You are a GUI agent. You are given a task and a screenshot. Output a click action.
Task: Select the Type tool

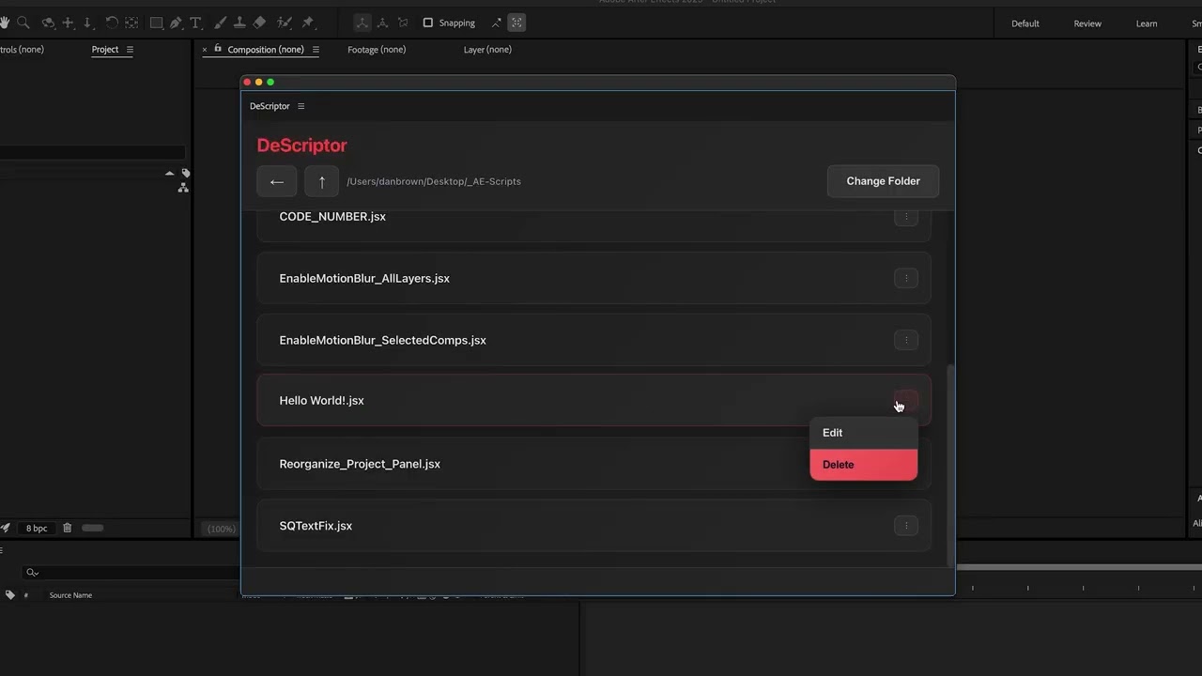[195, 23]
